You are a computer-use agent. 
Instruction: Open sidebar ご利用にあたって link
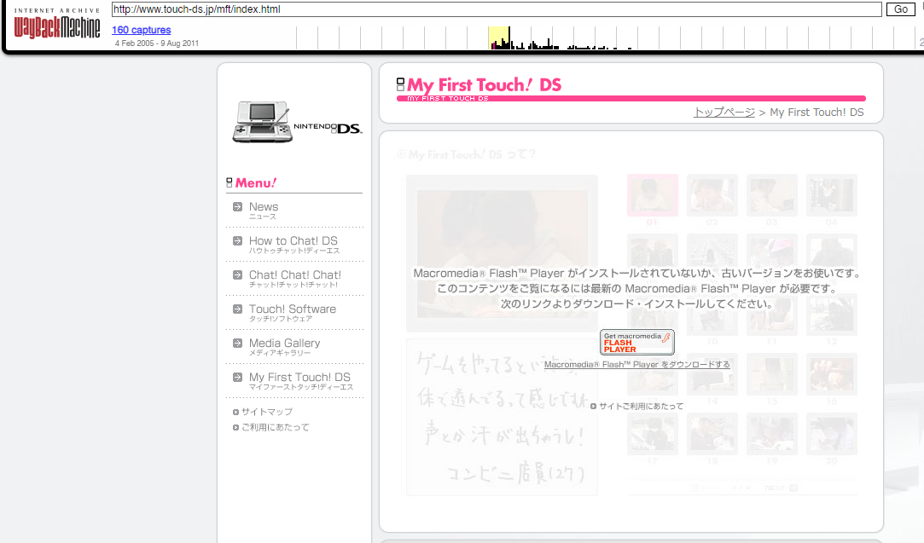(276, 427)
